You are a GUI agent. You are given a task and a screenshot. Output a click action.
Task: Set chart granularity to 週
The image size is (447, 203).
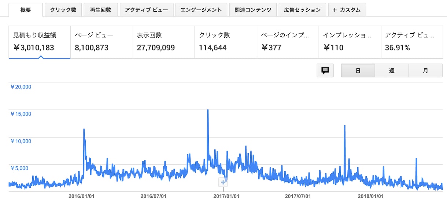392,71
